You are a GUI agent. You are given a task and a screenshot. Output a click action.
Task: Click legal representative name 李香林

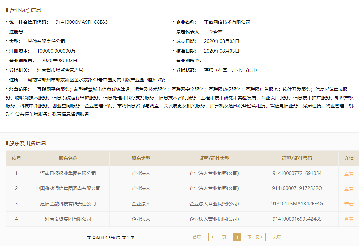pyautogui.click(x=216, y=32)
